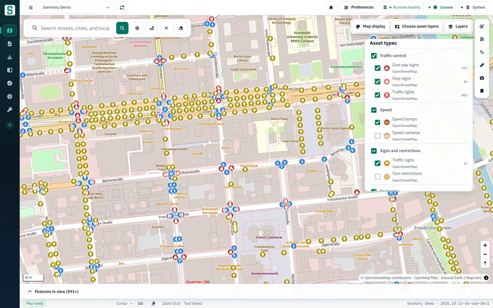Enable the Turn restrictions layer

click(x=377, y=176)
